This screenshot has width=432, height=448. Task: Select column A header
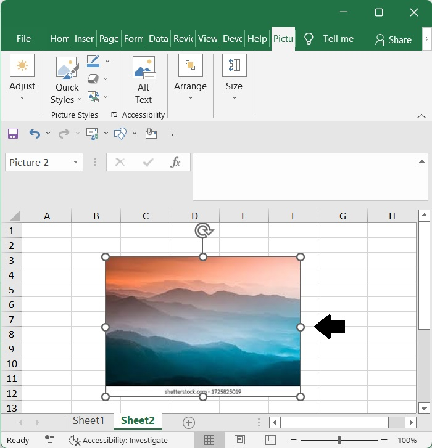tap(47, 216)
